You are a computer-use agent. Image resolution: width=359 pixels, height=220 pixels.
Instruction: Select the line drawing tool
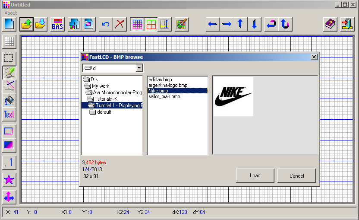click(x=9, y=86)
